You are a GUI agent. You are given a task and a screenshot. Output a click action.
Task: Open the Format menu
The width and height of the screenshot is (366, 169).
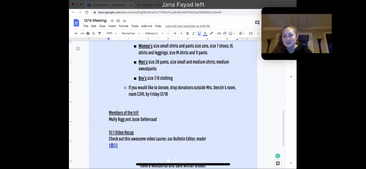coord(124,26)
